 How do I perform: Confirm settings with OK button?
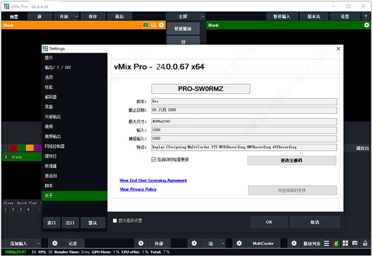point(269,222)
